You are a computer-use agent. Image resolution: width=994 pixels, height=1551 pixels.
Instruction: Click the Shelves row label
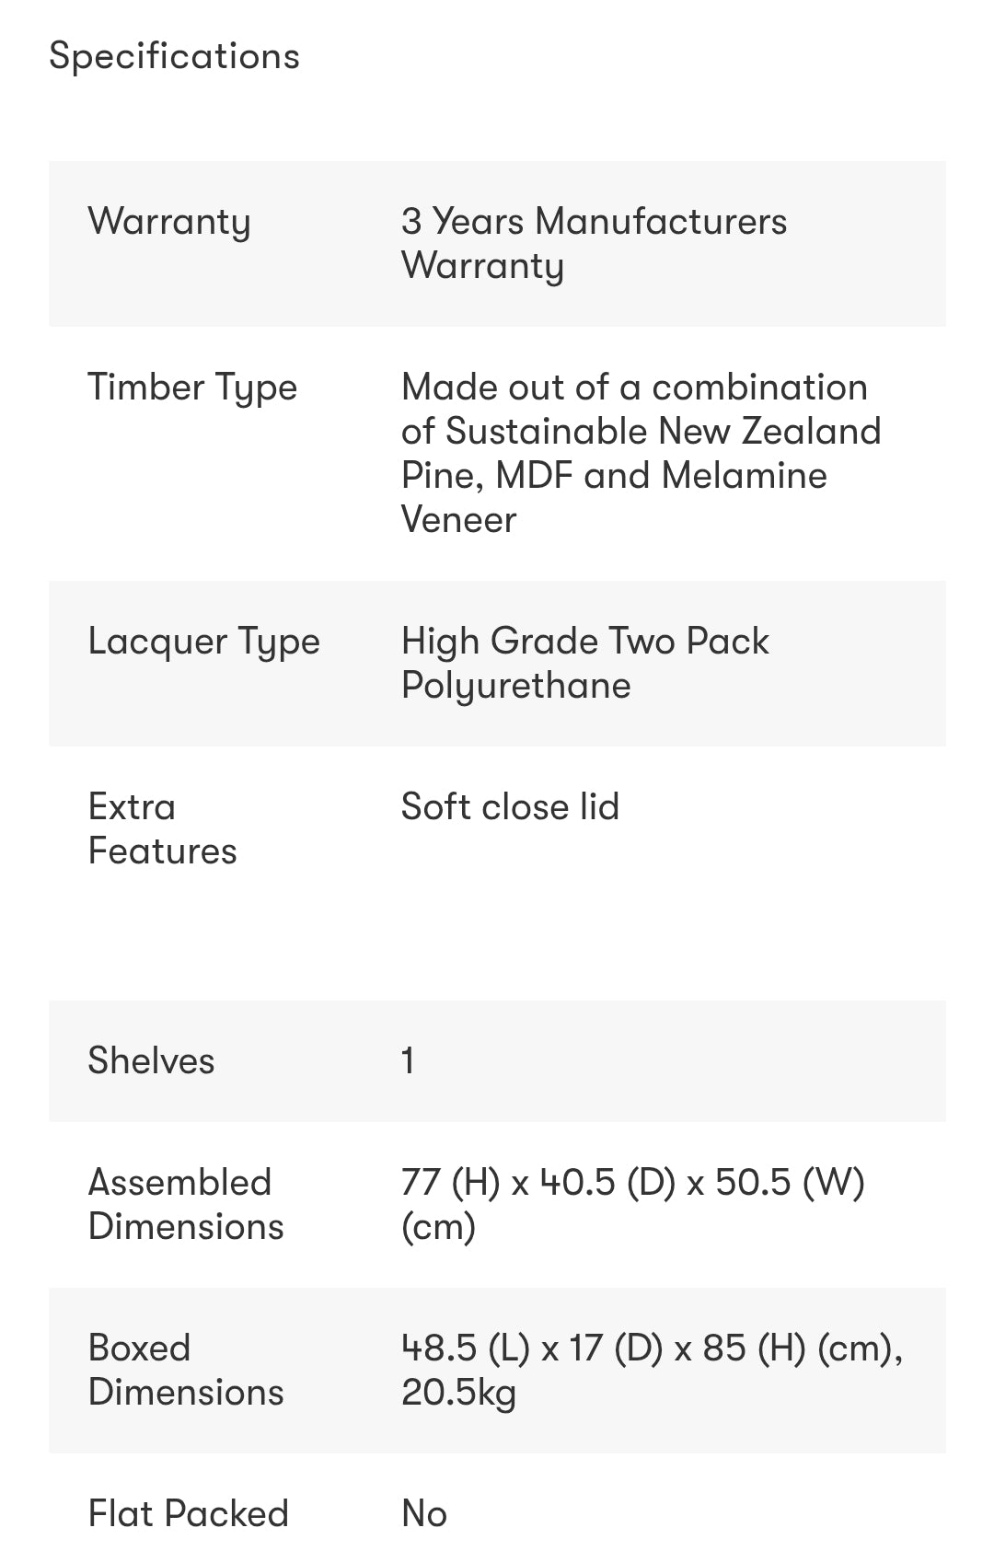tap(151, 1060)
